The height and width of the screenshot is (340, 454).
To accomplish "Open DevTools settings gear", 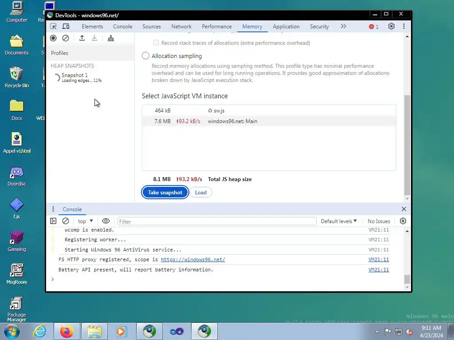I will tap(391, 26).
